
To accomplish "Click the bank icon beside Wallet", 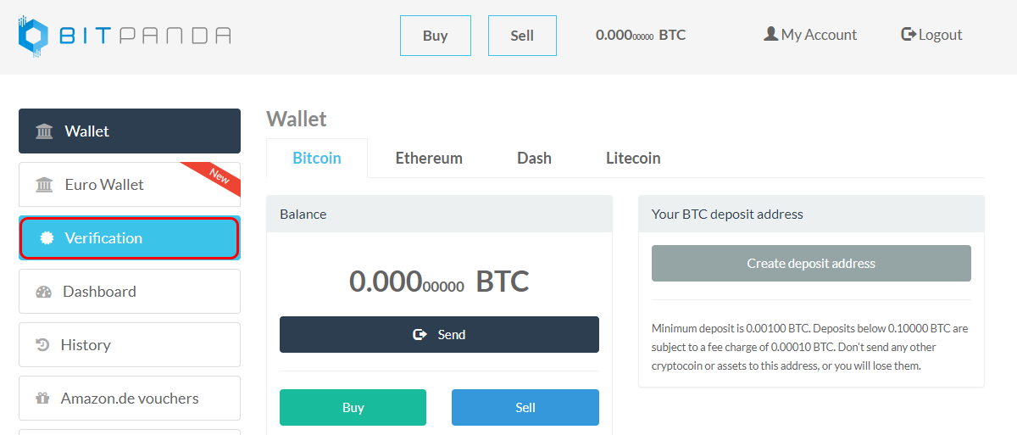I will [44, 131].
